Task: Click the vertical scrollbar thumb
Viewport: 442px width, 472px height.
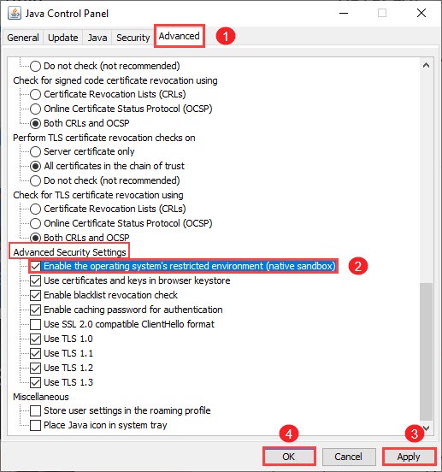Action: pyautogui.click(x=426, y=351)
